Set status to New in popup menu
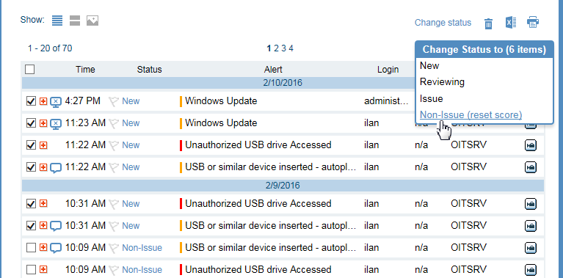Image resolution: width=563 pixels, height=278 pixels. click(x=429, y=65)
